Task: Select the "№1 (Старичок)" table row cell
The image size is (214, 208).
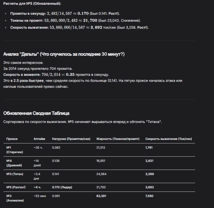Action: [14, 150]
